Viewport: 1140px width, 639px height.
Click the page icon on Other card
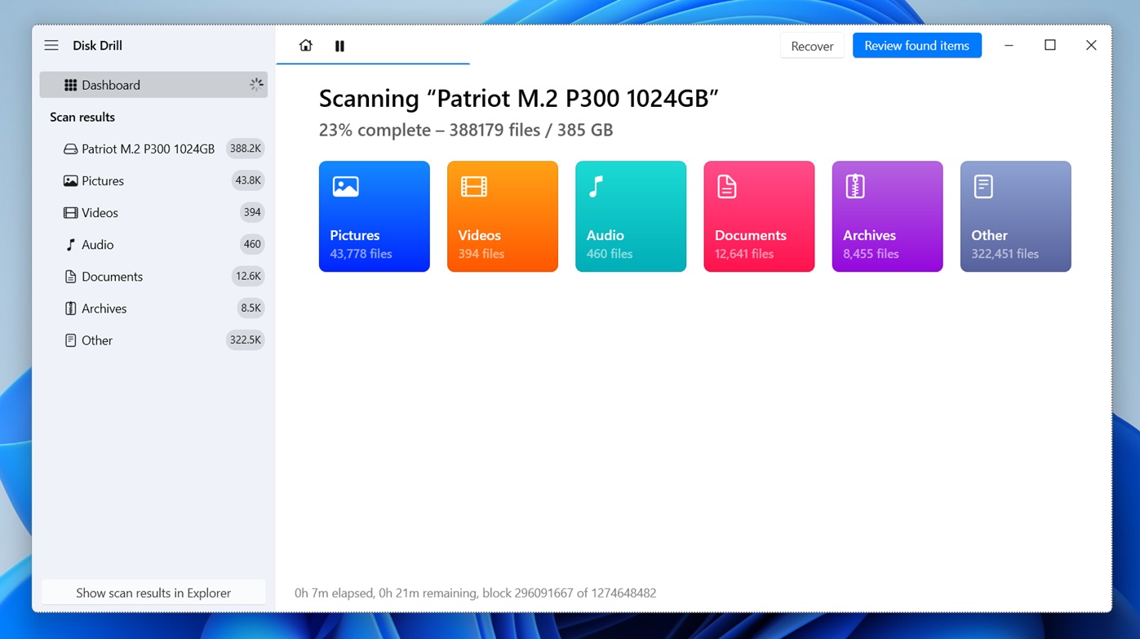tap(983, 187)
